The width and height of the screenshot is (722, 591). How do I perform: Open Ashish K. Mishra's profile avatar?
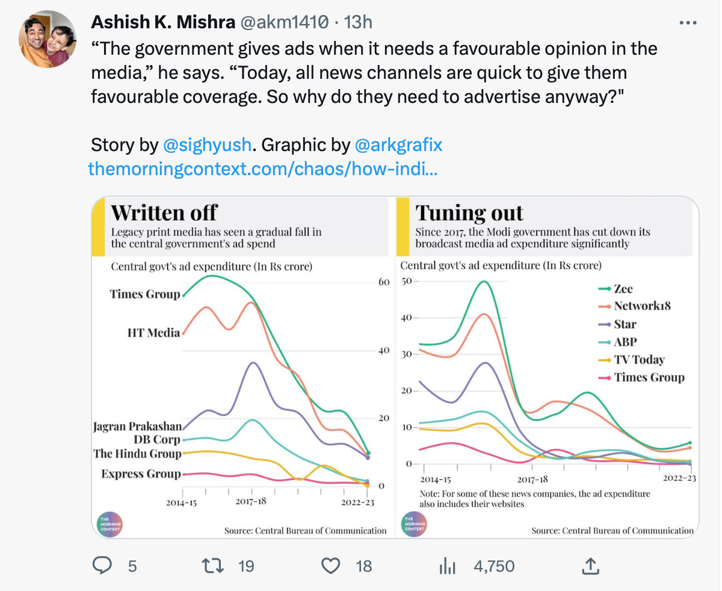coord(48,39)
